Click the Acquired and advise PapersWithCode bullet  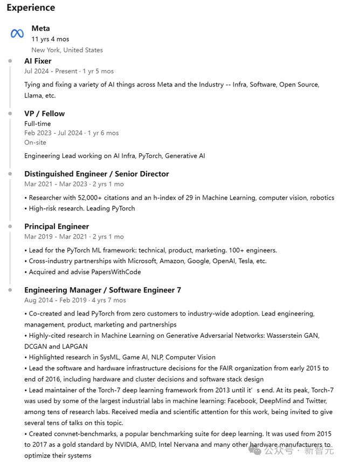pos(82,272)
